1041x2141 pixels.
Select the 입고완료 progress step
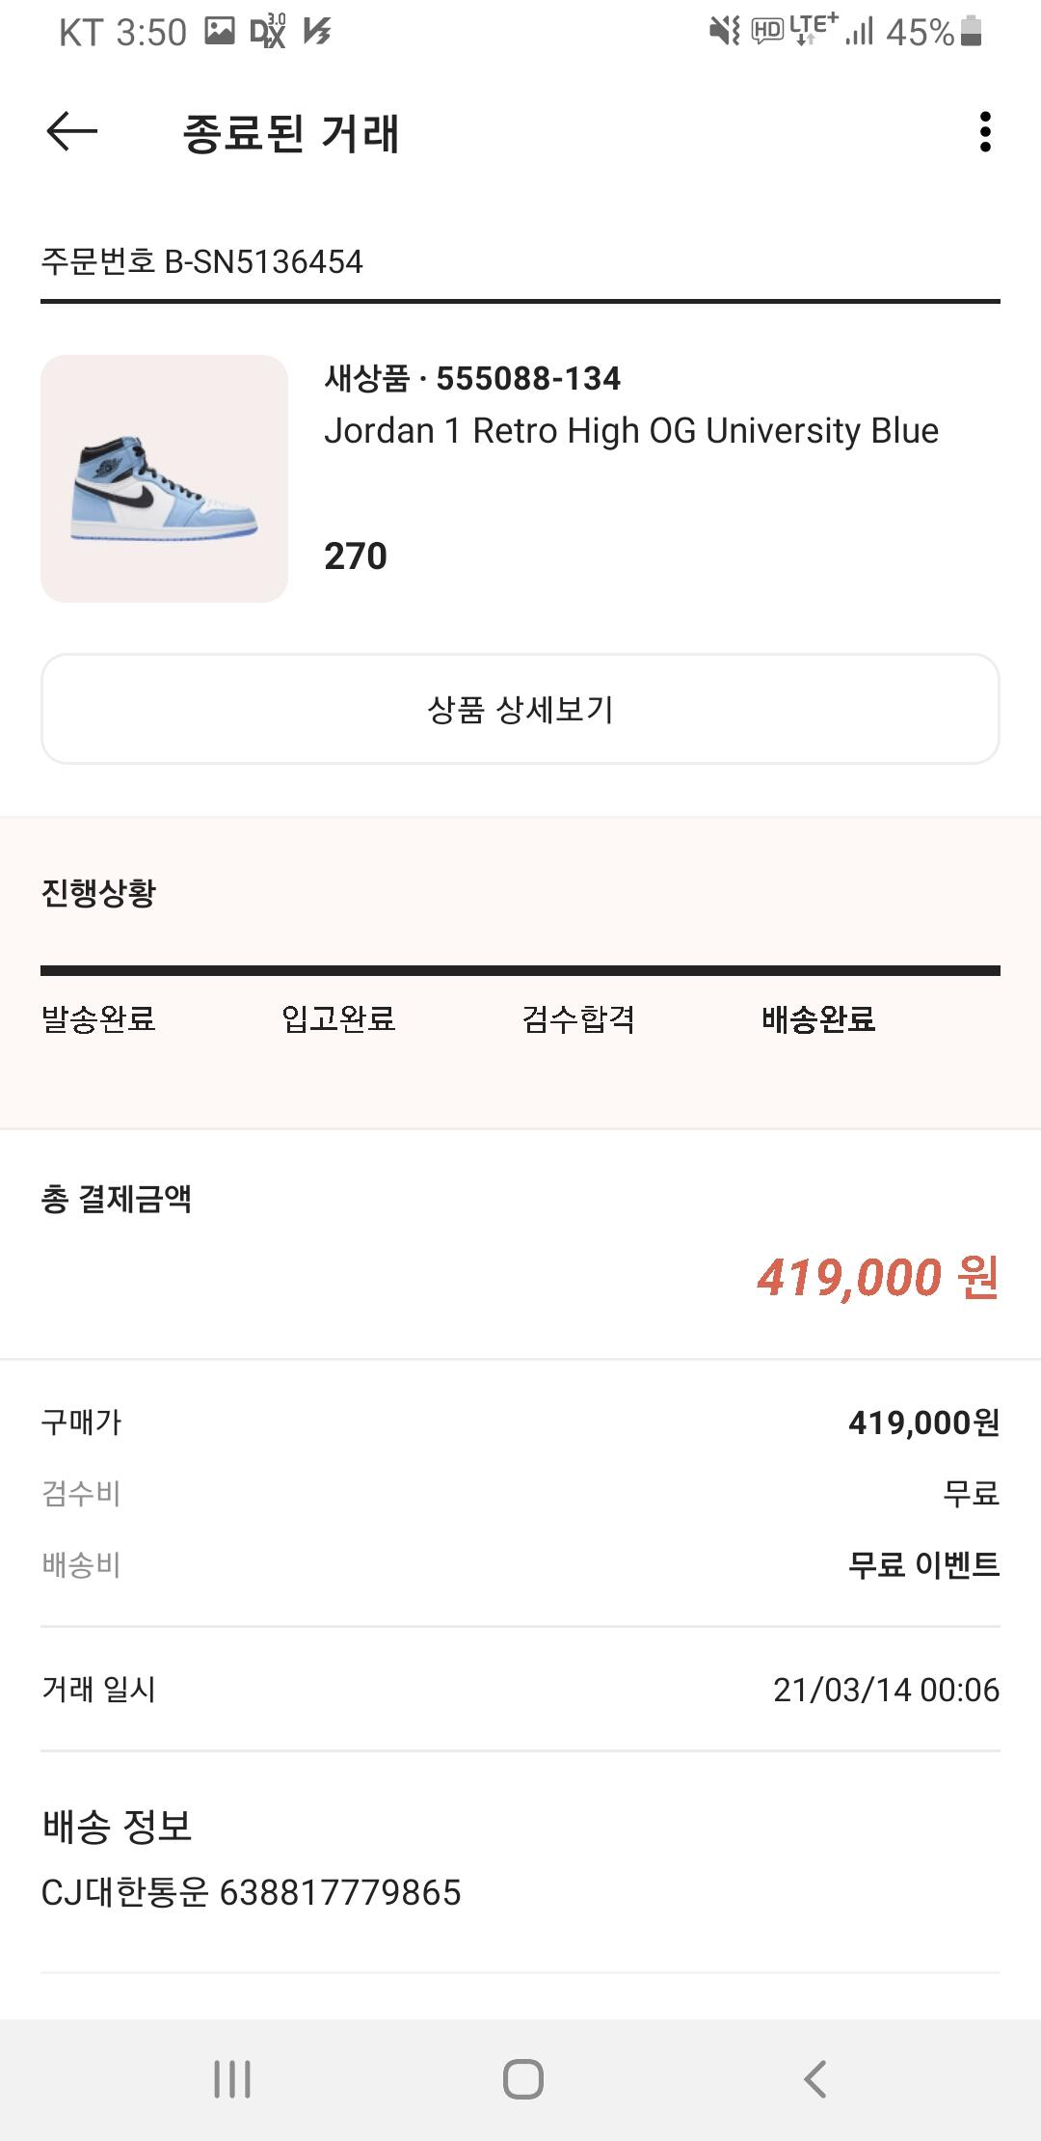(x=338, y=1018)
